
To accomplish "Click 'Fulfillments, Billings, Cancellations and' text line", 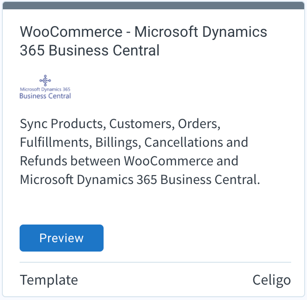I will [134, 142].
